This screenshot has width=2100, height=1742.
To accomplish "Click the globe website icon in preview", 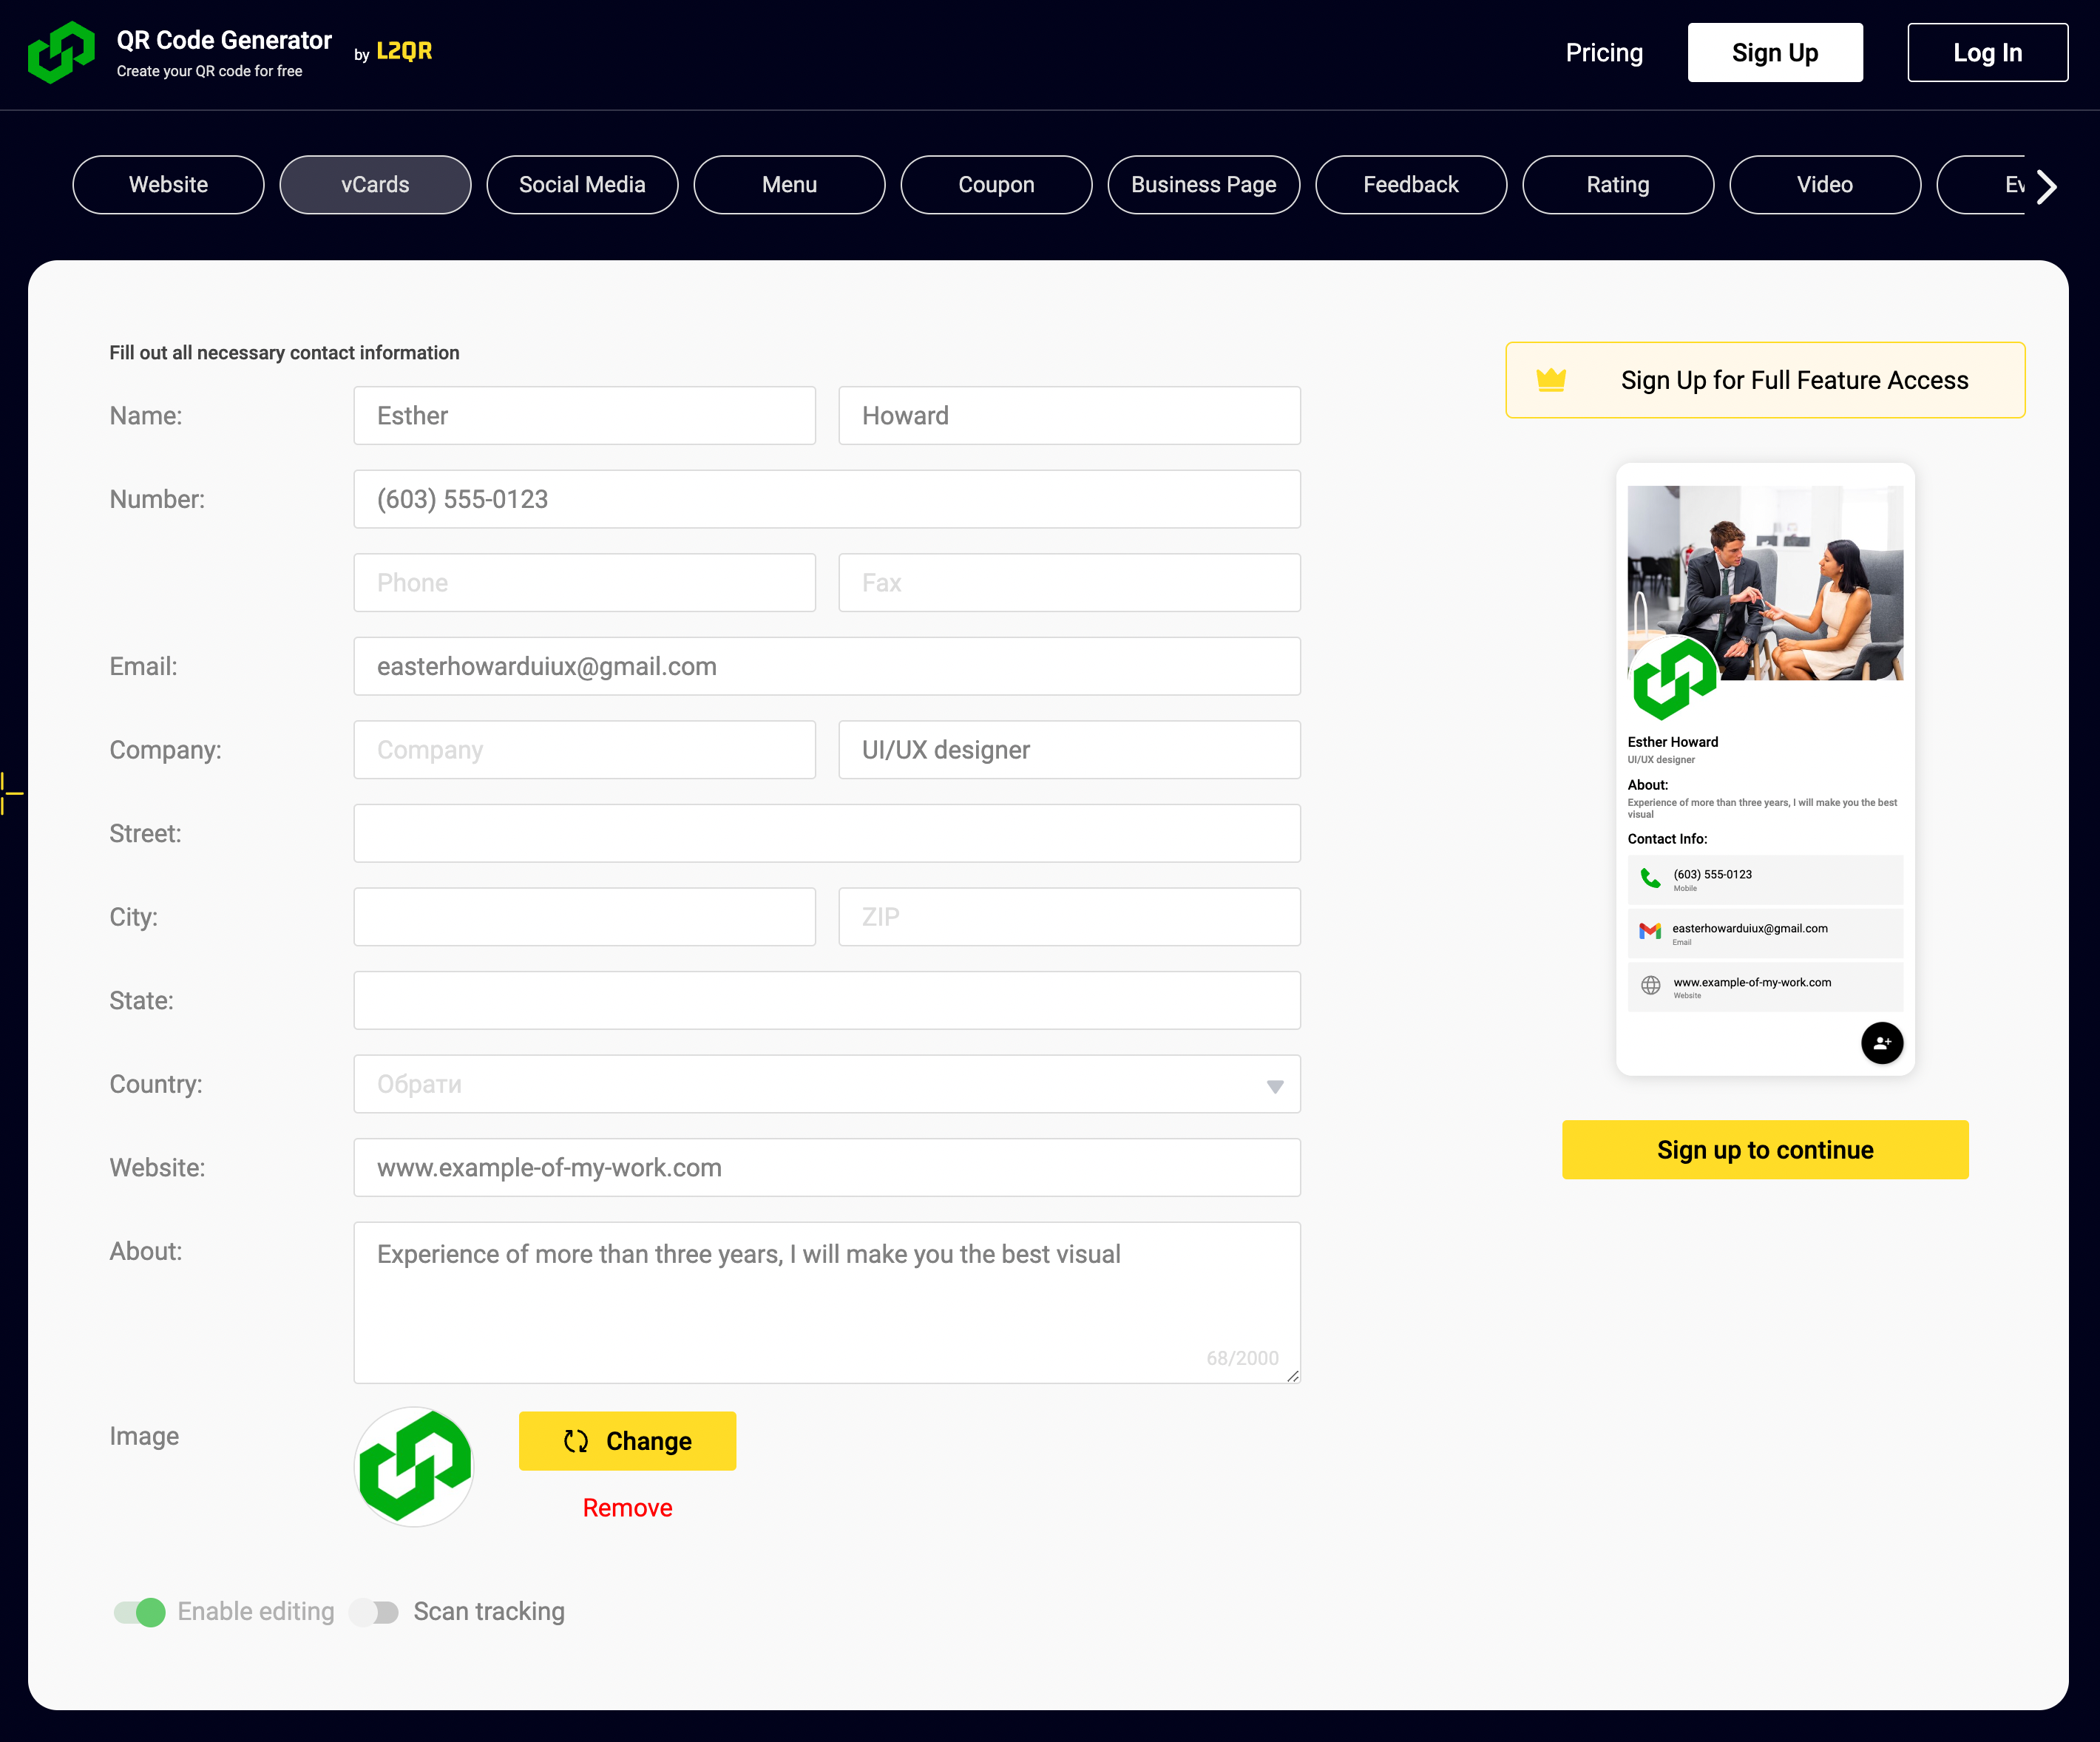I will (x=1650, y=985).
